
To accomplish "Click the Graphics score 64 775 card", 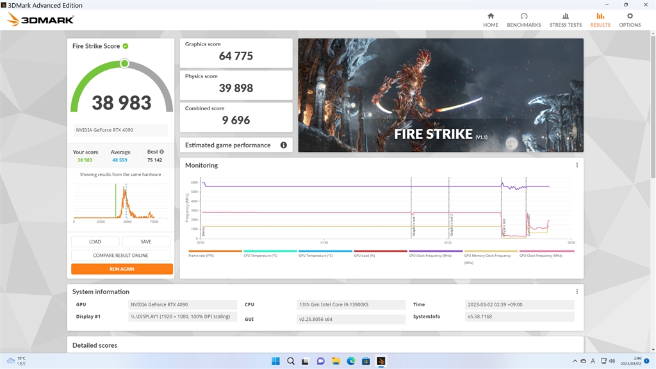I will click(x=236, y=53).
